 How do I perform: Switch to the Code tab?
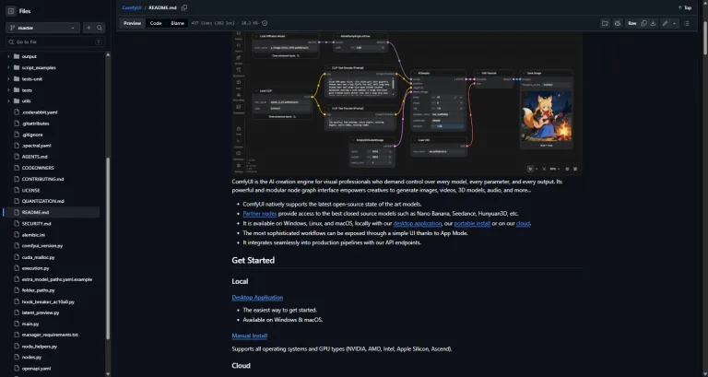pos(156,23)
